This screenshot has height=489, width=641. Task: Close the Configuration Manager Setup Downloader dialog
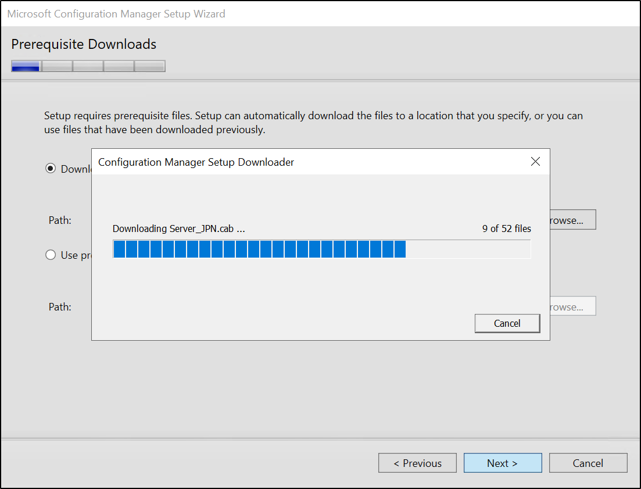coord(535,162)
